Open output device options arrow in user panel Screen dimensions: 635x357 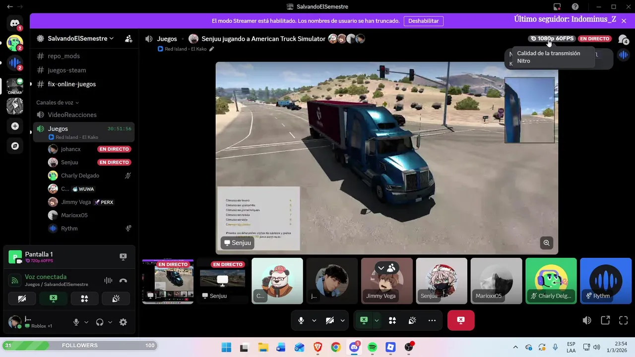pos(110,322)
